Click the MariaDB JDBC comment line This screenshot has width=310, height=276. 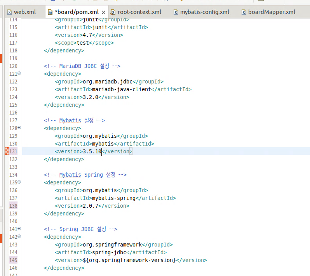click(82, 66)
